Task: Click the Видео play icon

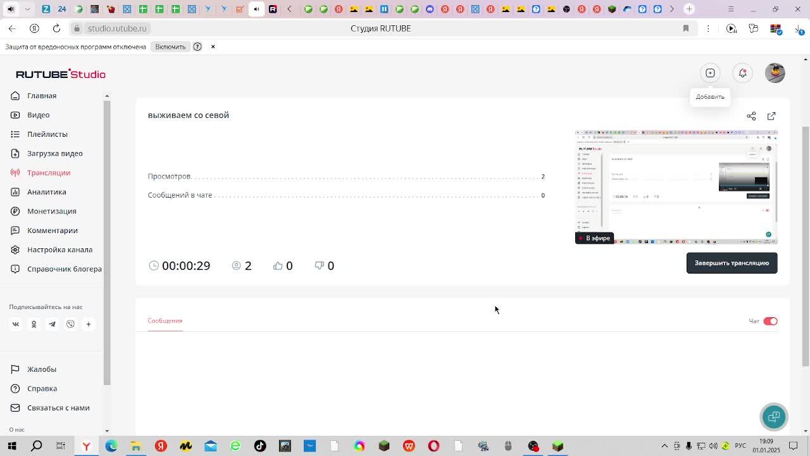Action: pos(15,115)
